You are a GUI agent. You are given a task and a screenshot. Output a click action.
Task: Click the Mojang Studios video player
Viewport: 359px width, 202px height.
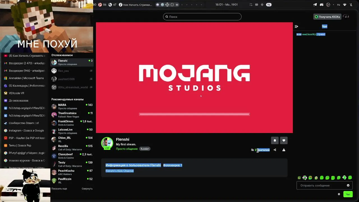194,78
